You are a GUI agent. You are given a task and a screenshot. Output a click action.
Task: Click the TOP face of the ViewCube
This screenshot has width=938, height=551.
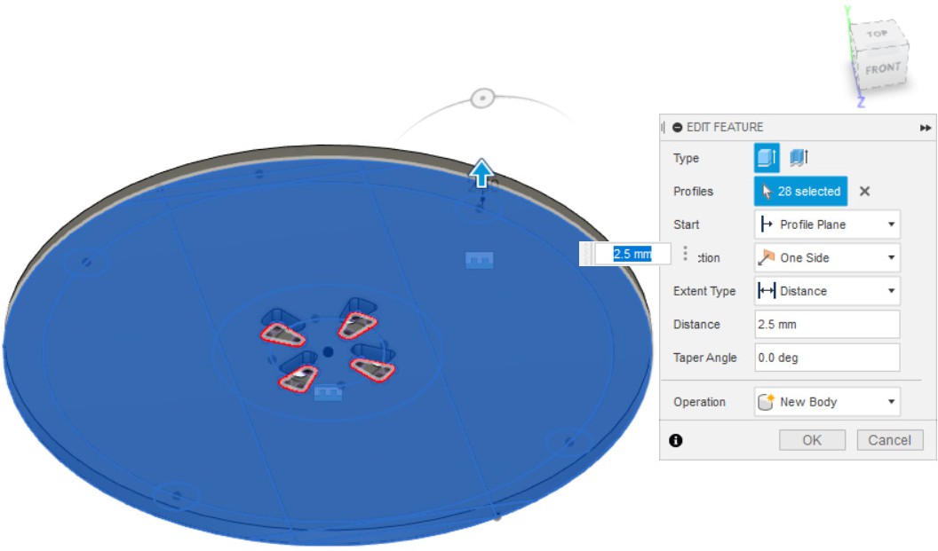[x=877, y=33]
